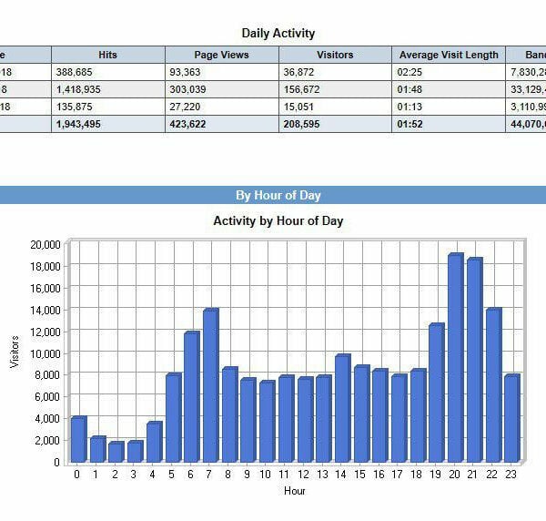This screenshot has width=546, height=521.
Task: Click the bar for hour 5
Action: pyautogui.click(x=174, y=417)
